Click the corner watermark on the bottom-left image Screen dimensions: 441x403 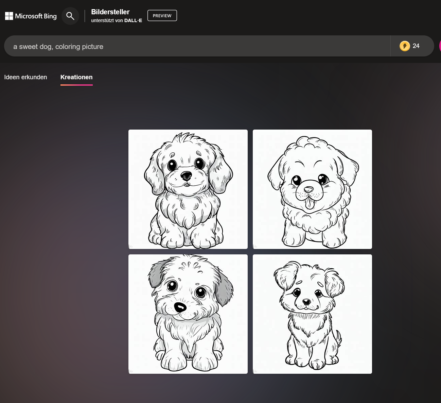[x=131, y=371]
